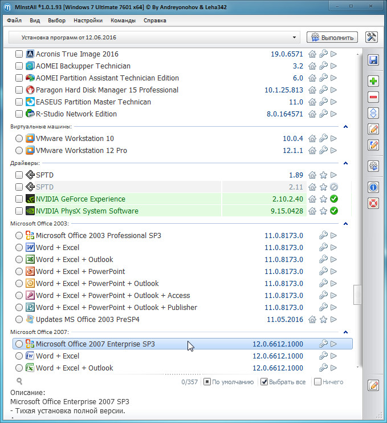Click play icon for EASEUS Partition Master
The width and height of the screenshot is (387, 423).
point(333,102)
